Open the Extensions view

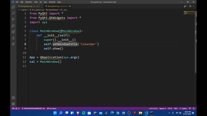(x=13, y=32)
